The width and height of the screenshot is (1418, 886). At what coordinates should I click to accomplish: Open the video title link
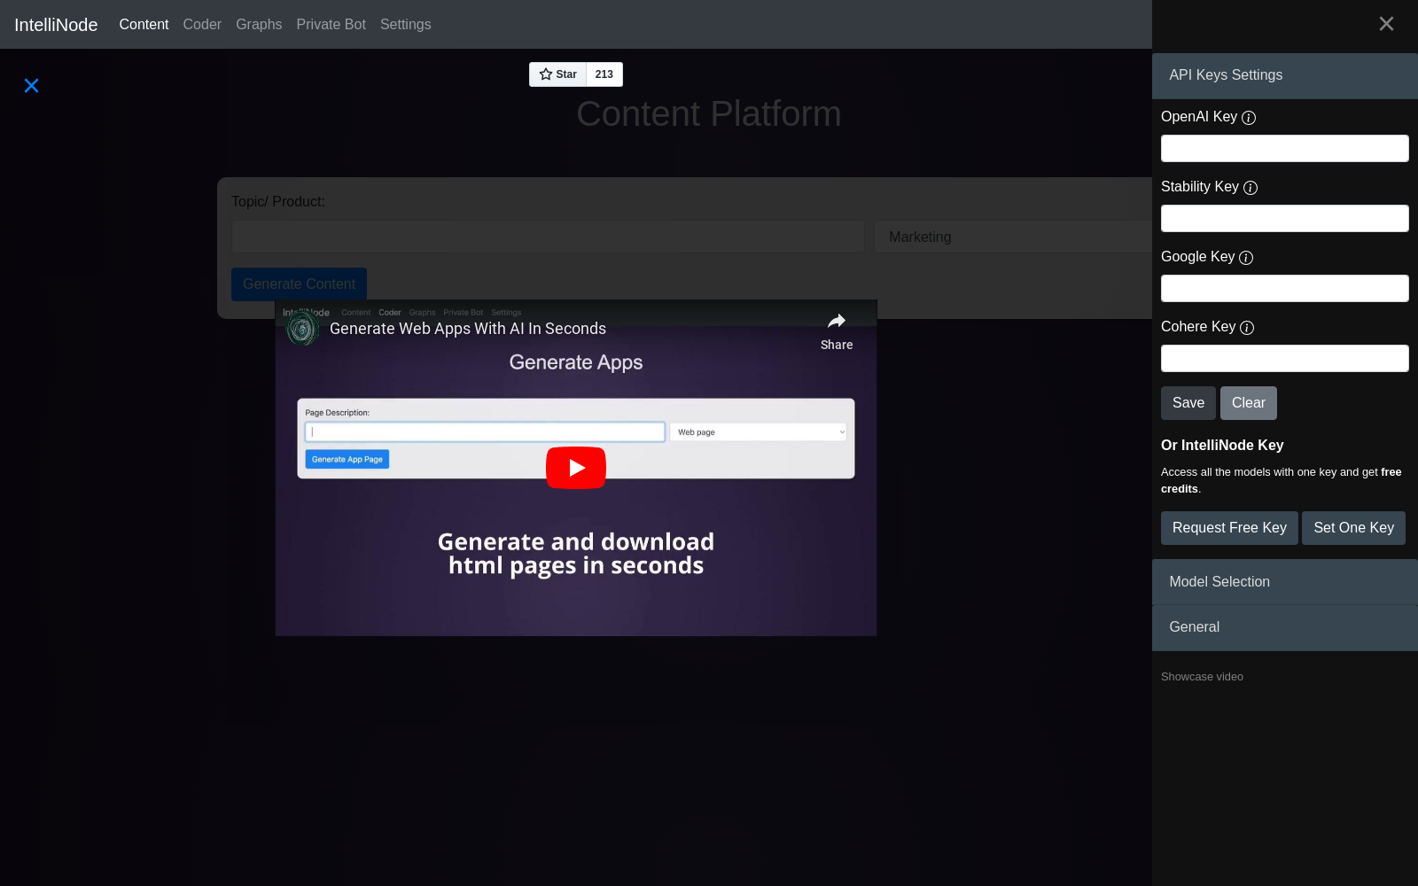(x=468, y=329)
